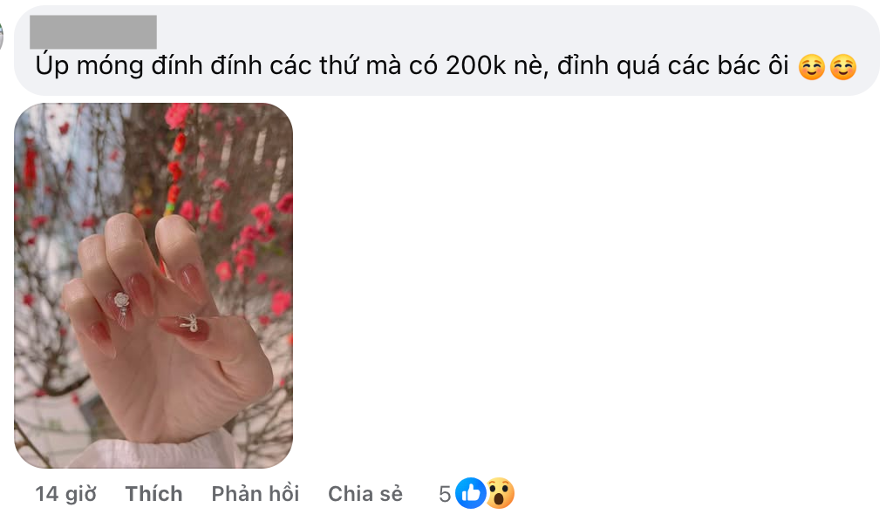Image resolution: width=886 pixels, height=514 pixels.
Task: Reply to the comment via "Phản hồi"
Action: tap(256, 494)
